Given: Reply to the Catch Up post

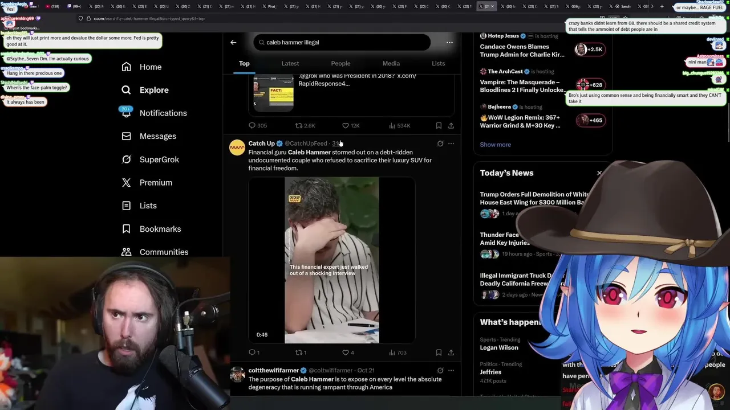Looking at the screenshot, I should (x=254, y=352).
